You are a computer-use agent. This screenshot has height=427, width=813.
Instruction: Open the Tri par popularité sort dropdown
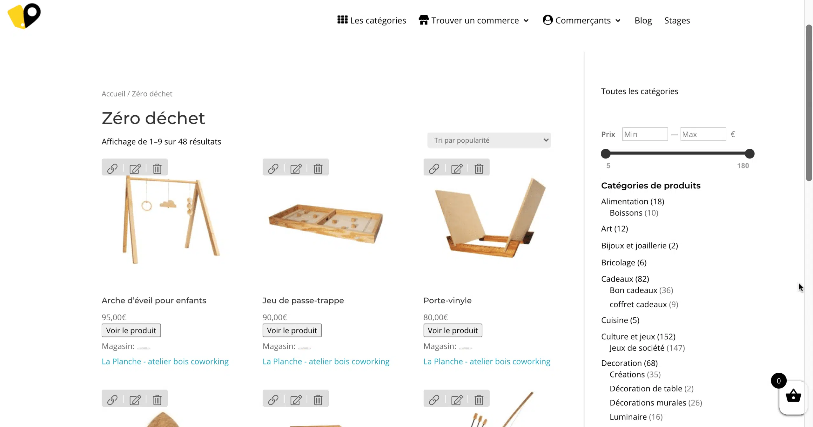click(x=489, y=140)
